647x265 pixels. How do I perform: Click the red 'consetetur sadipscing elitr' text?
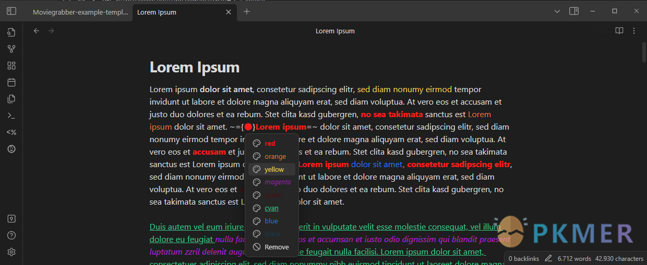pos(459,165)
